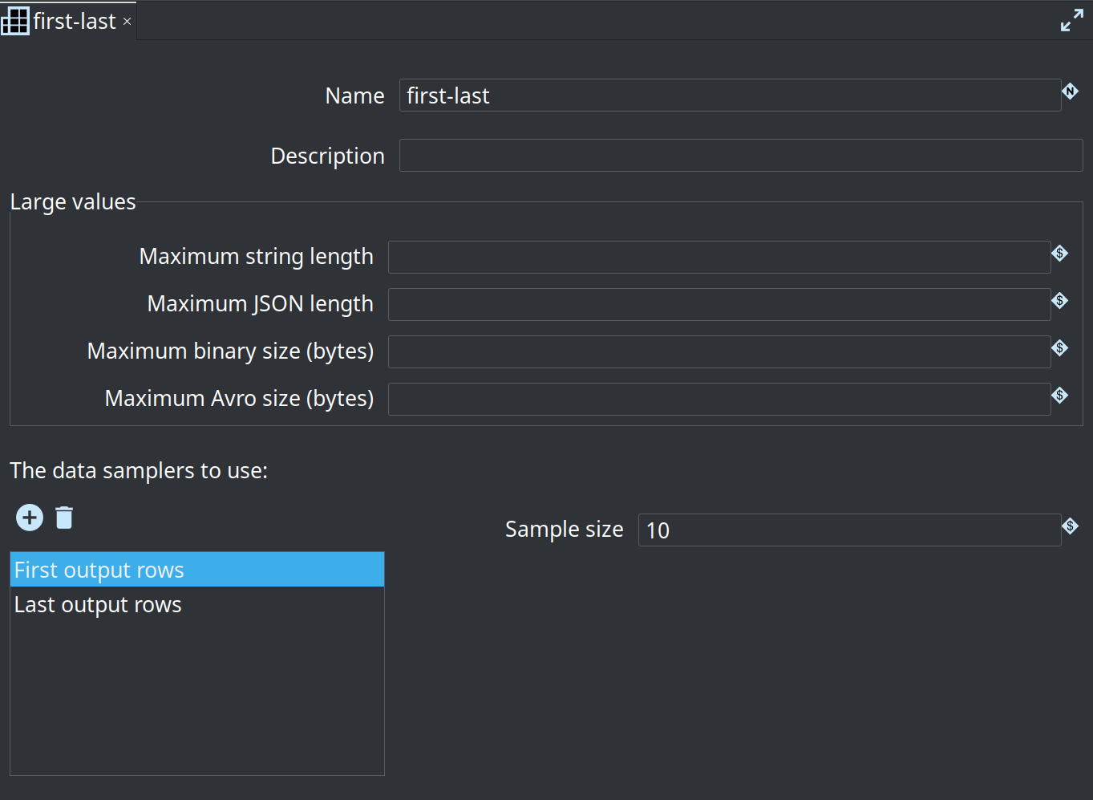The height and width of the screenshot is (800, 1093).
Task: Click the "The data samplers to use:" label
Action: [139, 471]
